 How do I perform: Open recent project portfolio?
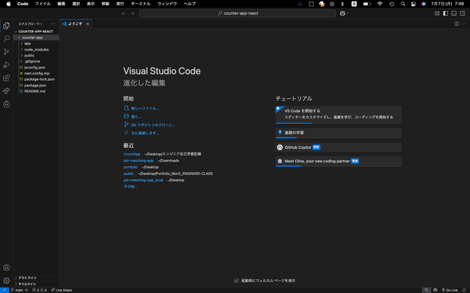click(x=131, y=167)
